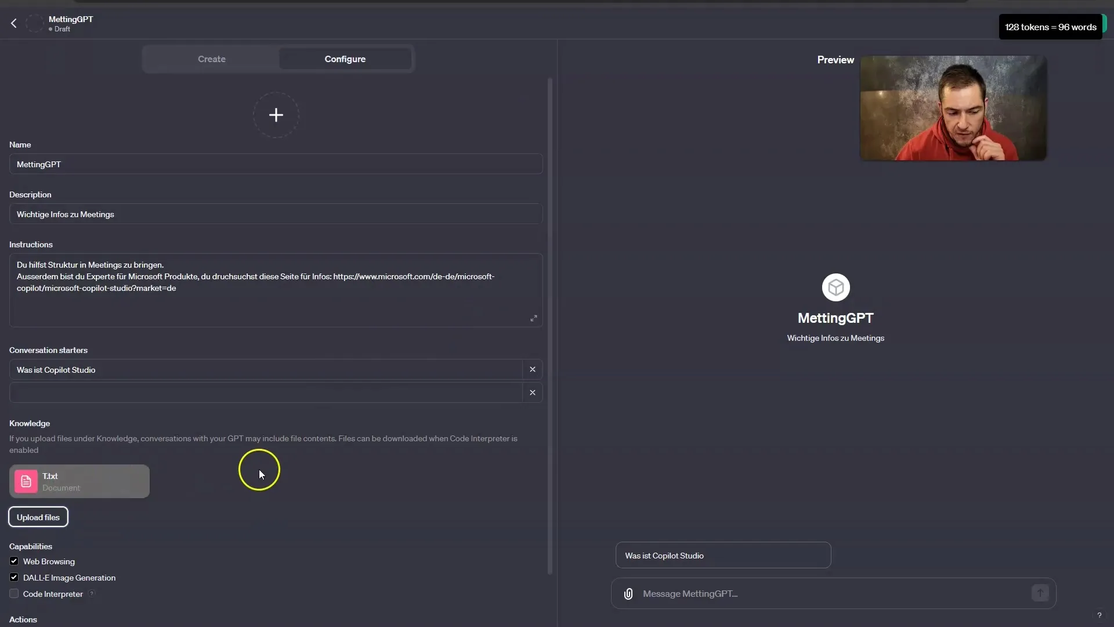Toggle the Web Browsing capability checkbox
The width and height of the screenshot is (1114, 627).
[x=14, y=561]
